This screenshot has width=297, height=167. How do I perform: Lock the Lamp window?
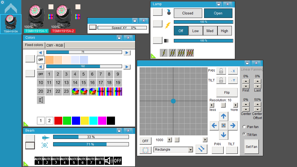pyautogui.click(x=219, y=4)
